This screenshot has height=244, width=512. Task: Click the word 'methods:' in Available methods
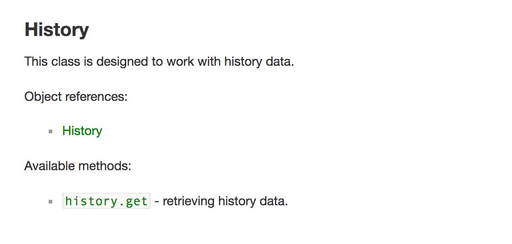(105, 166)
